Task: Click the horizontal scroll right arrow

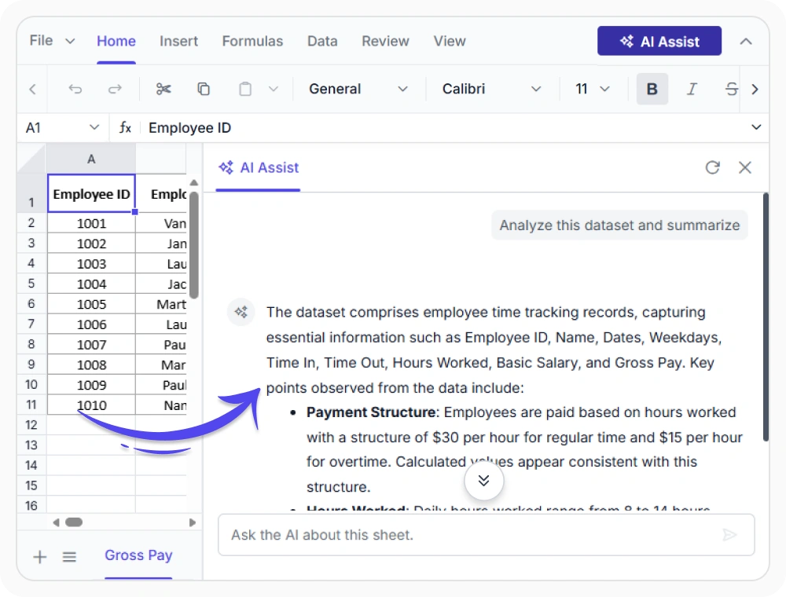Action: pos(192,522)
